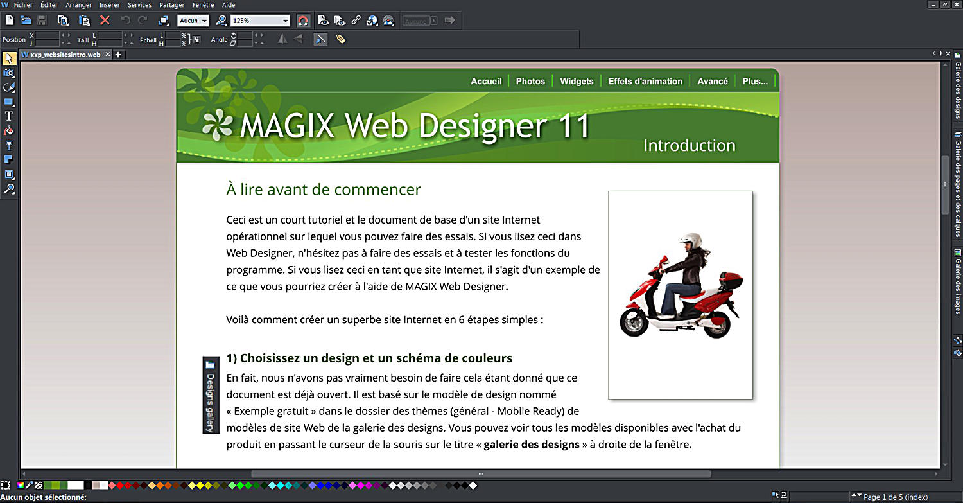
Task: Add a new document tab
Action: click(x=118, y=55)
